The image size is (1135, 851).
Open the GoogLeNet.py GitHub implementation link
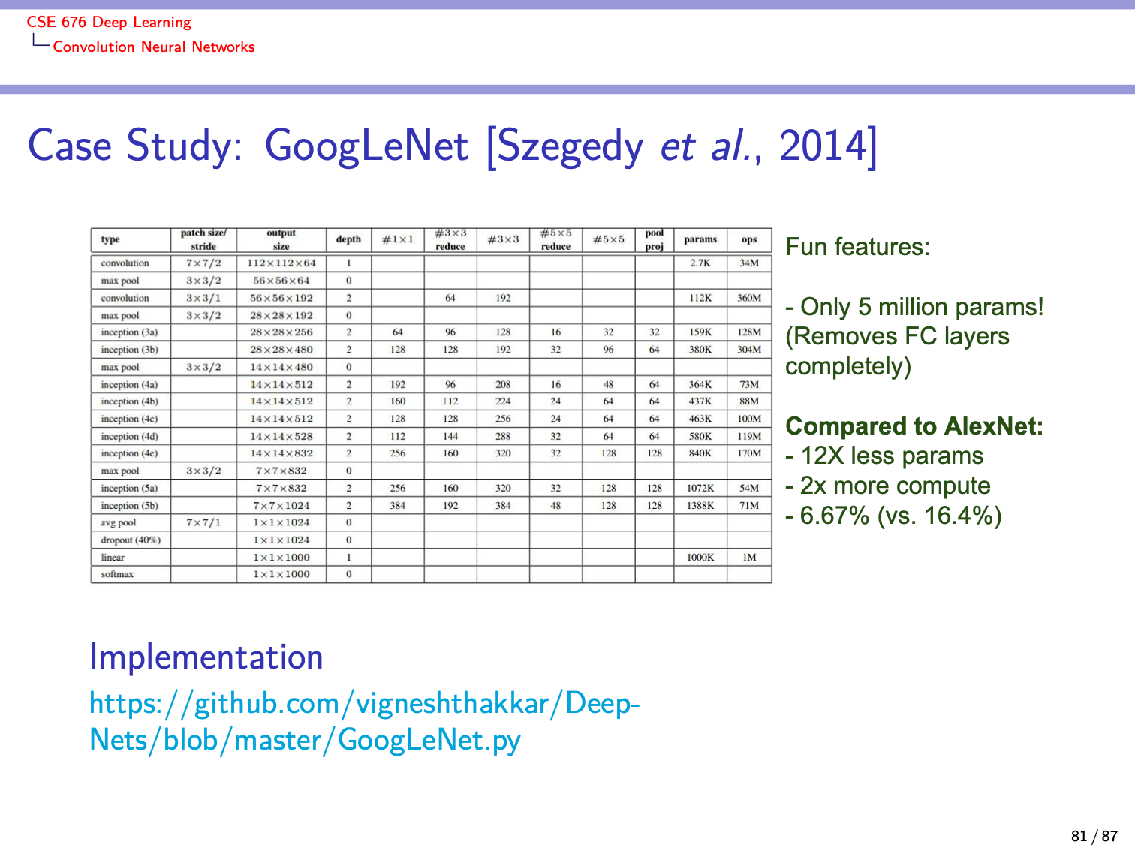(x=364, y=721)
